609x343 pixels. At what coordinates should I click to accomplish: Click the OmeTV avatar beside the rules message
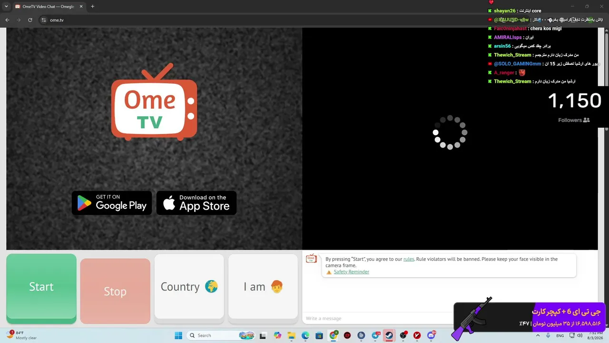point(311,259)
